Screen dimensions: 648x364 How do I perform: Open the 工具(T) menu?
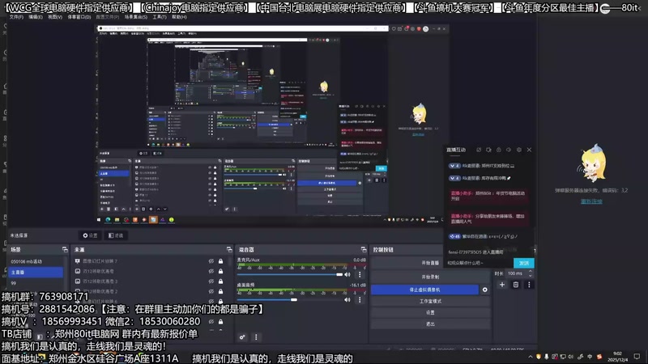160,17
